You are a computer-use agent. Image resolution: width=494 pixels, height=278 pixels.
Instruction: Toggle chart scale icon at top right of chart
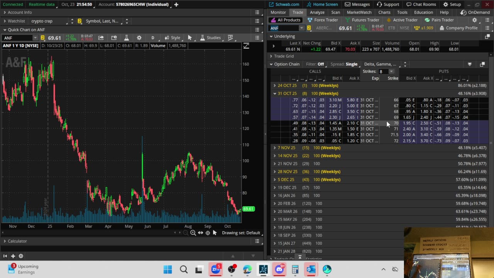point(246,46)
